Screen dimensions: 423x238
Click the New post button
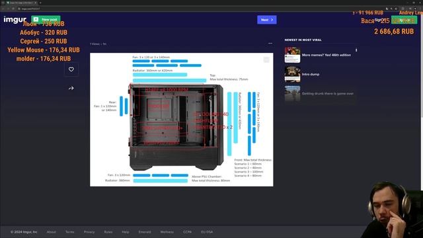(x=46, y=19)
